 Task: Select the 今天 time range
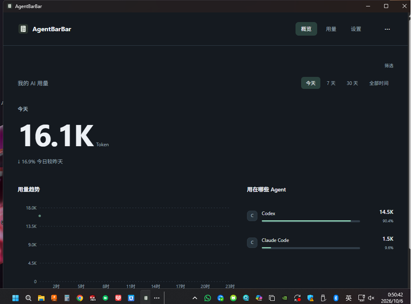[311, 83]
